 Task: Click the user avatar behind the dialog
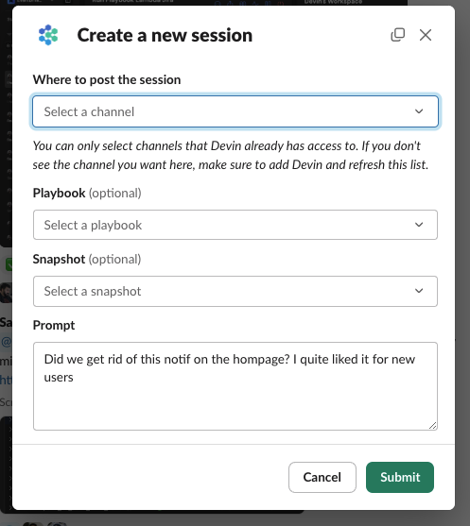pyautogui.click(x=6, y=293)
